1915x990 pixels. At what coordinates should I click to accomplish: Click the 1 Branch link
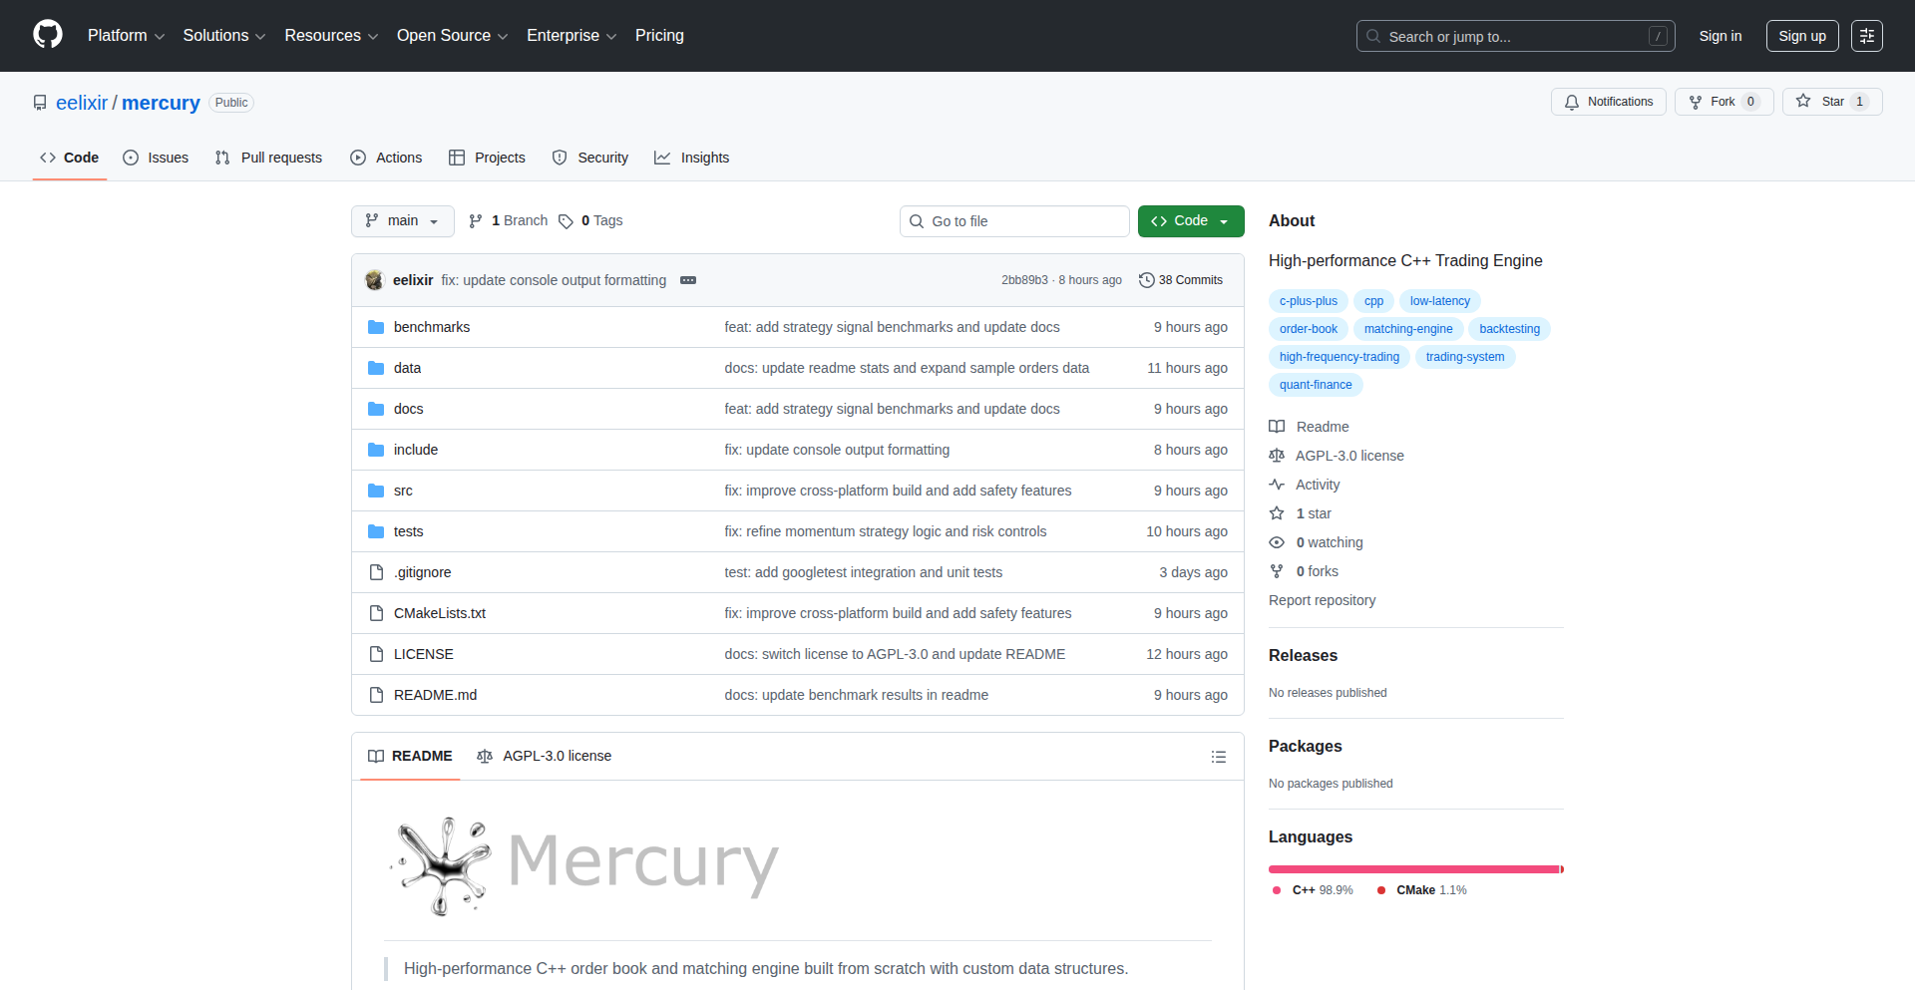point(509,221)
